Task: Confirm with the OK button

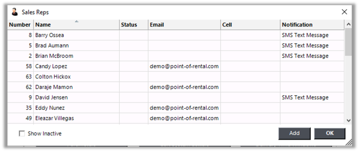Action: coord(329,133)
